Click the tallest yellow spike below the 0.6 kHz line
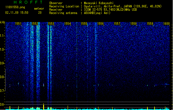 pos(43,107)
